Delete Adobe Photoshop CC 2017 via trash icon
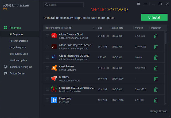 click(x=156, y=57)
